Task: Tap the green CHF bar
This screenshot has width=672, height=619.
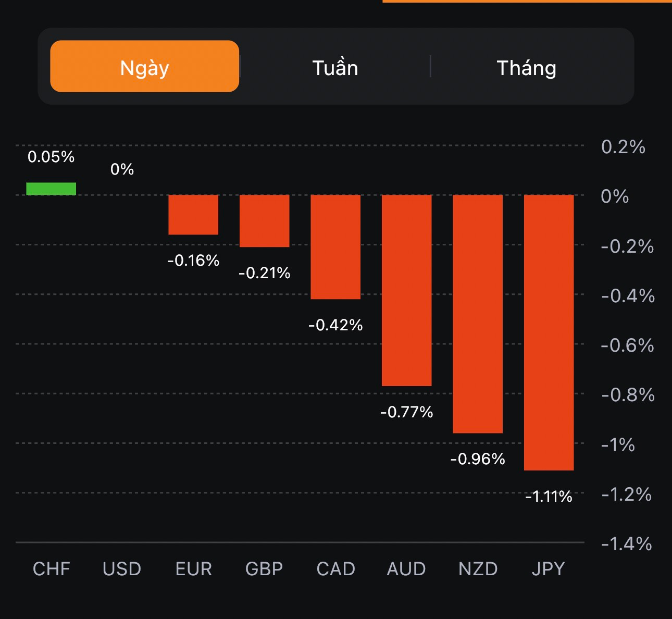Action: [51, 189]
